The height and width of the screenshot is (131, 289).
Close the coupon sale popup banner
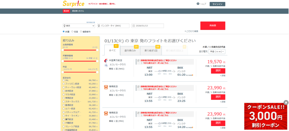pos(286,103)
